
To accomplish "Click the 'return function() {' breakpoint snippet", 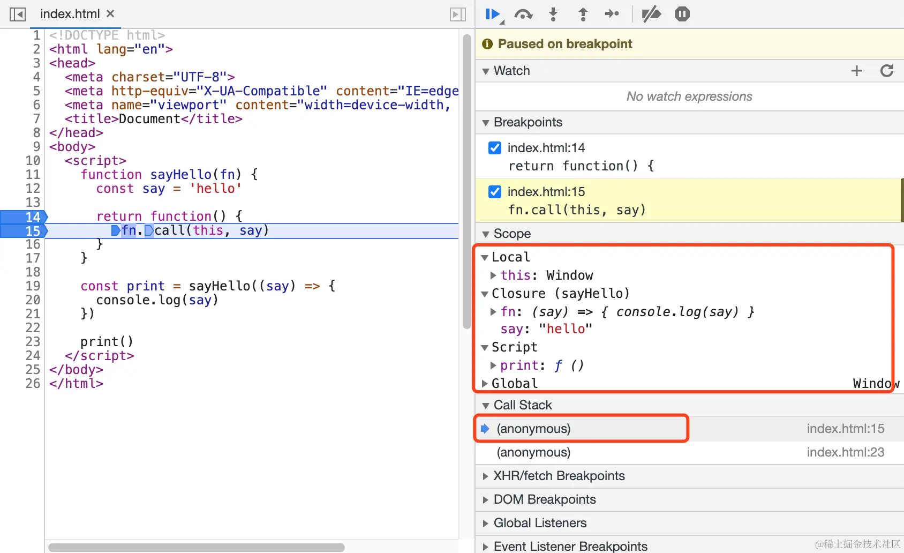I will pyautogui.click(x=581, y=166).
